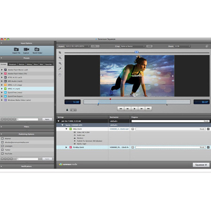Switch to the Editing presets tab
The image size is (211, 211).
click(x=29, y=64)
